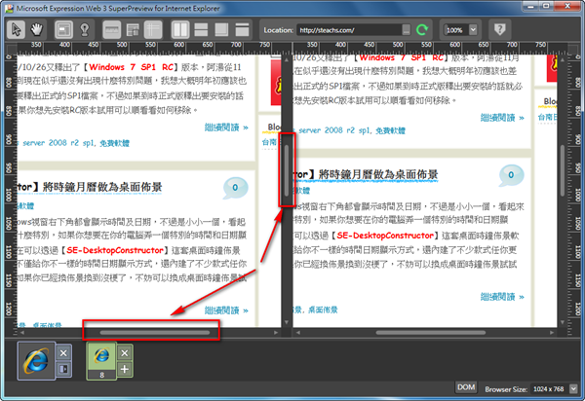Click comment bubble count in right pane
Screen dimensions: 585x401
pyautogui.click(x=511, y=175)
